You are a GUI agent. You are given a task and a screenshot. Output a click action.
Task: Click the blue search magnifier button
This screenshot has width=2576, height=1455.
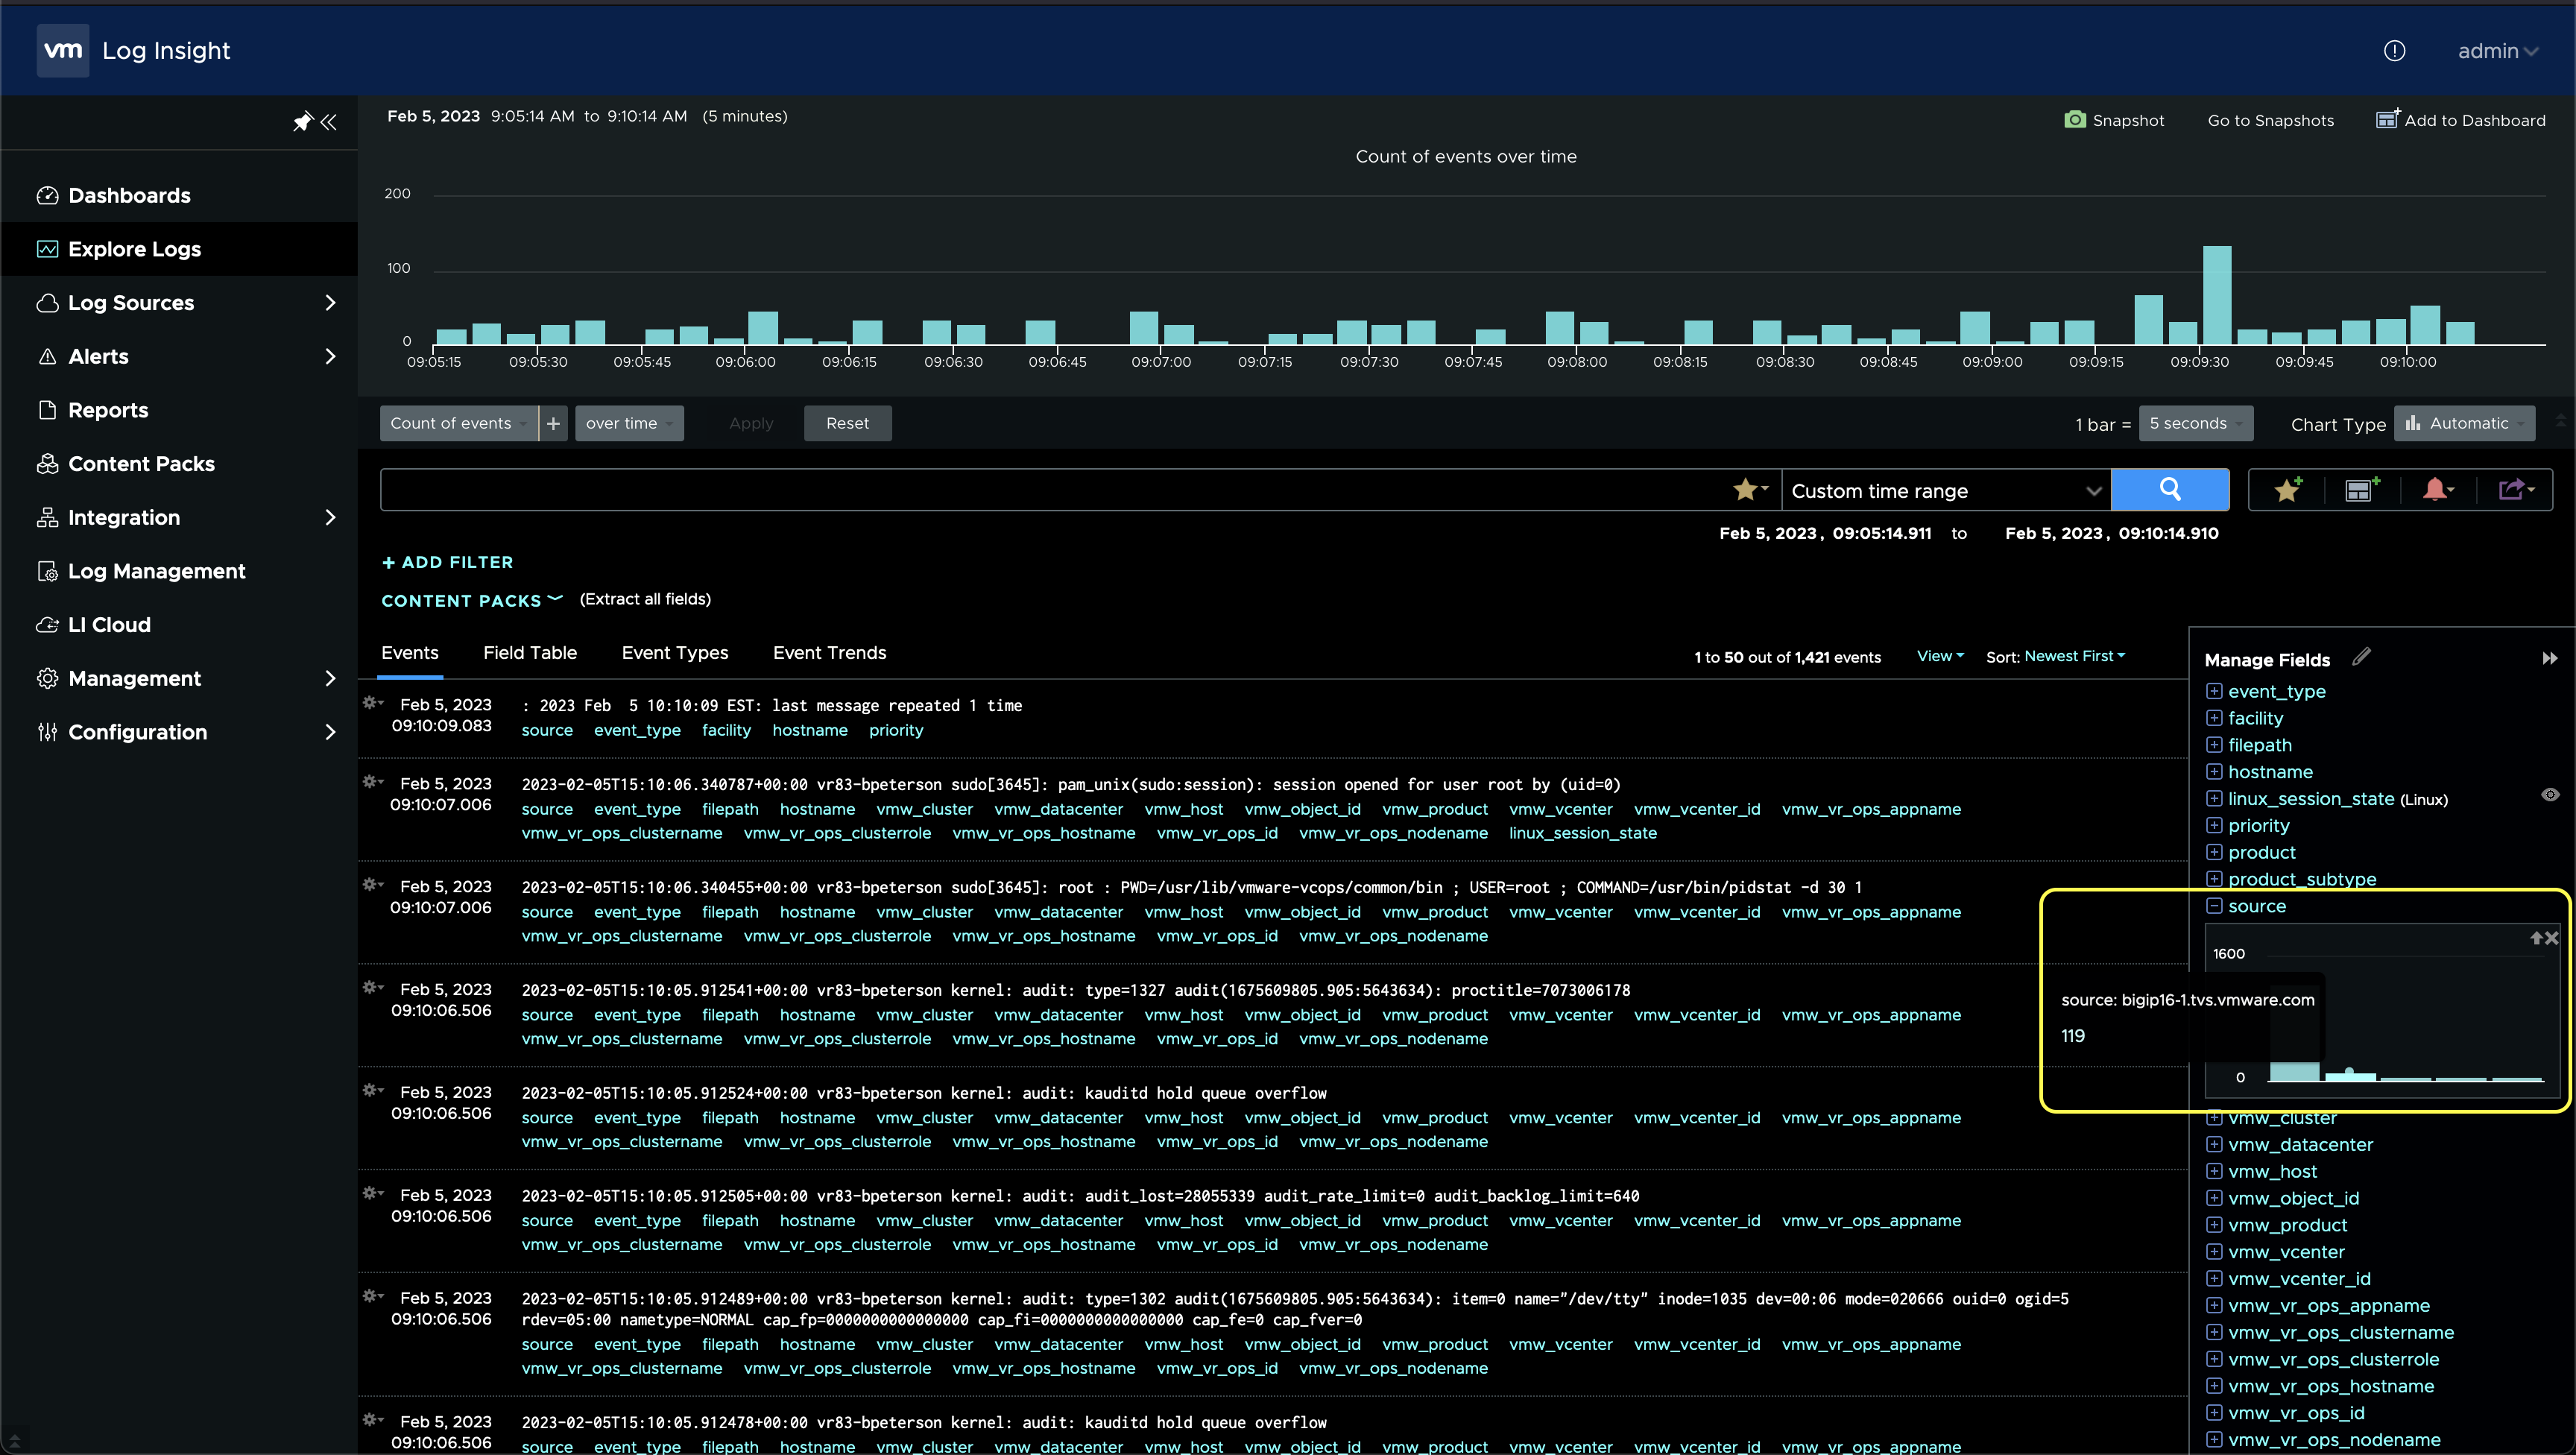pyautogui.click(x=2169, y=489)
